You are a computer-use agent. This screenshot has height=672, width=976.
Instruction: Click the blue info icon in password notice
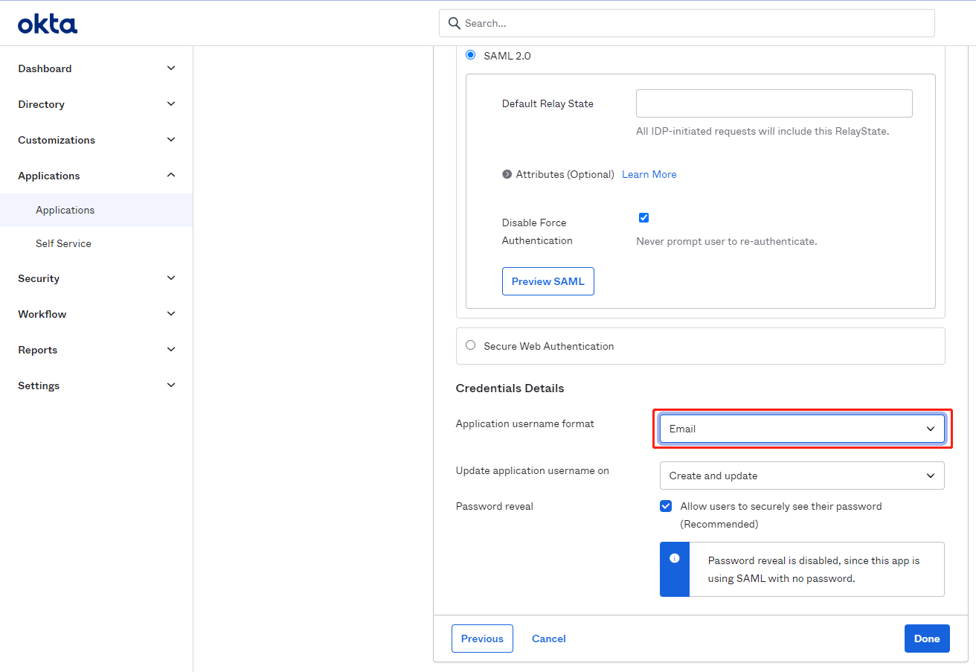coord(674,558)
